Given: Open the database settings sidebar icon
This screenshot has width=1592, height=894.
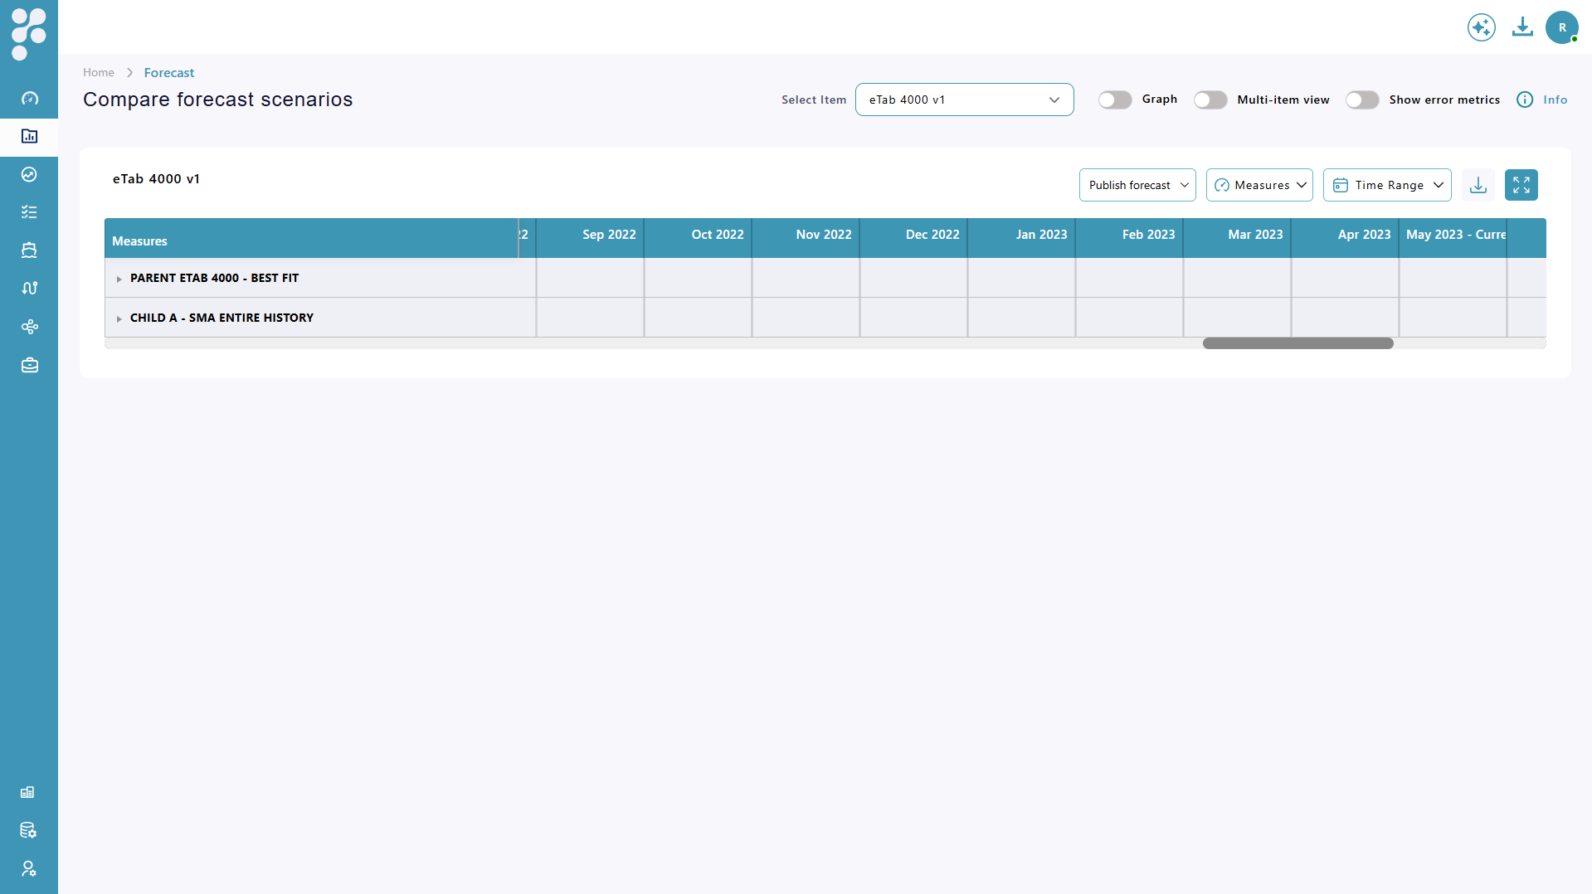Looking at the screenshot, I should pos(27,830).
